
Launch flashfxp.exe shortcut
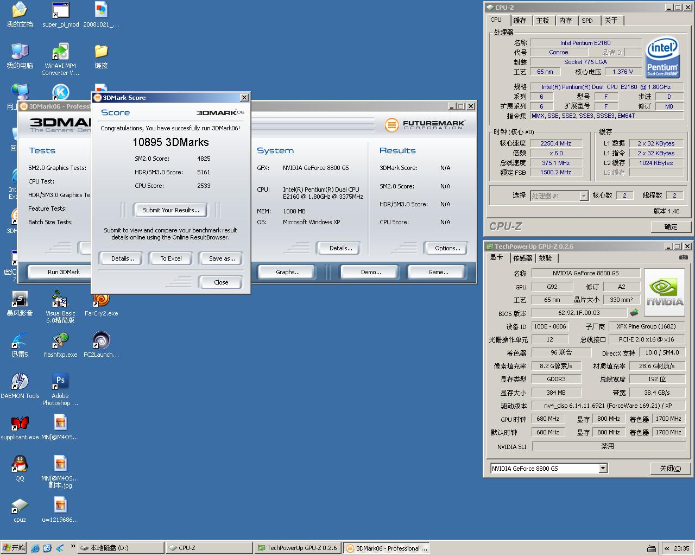point(61,345)
